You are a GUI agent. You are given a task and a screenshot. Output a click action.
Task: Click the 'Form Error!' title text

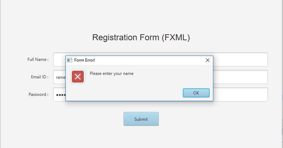(84, 60)
